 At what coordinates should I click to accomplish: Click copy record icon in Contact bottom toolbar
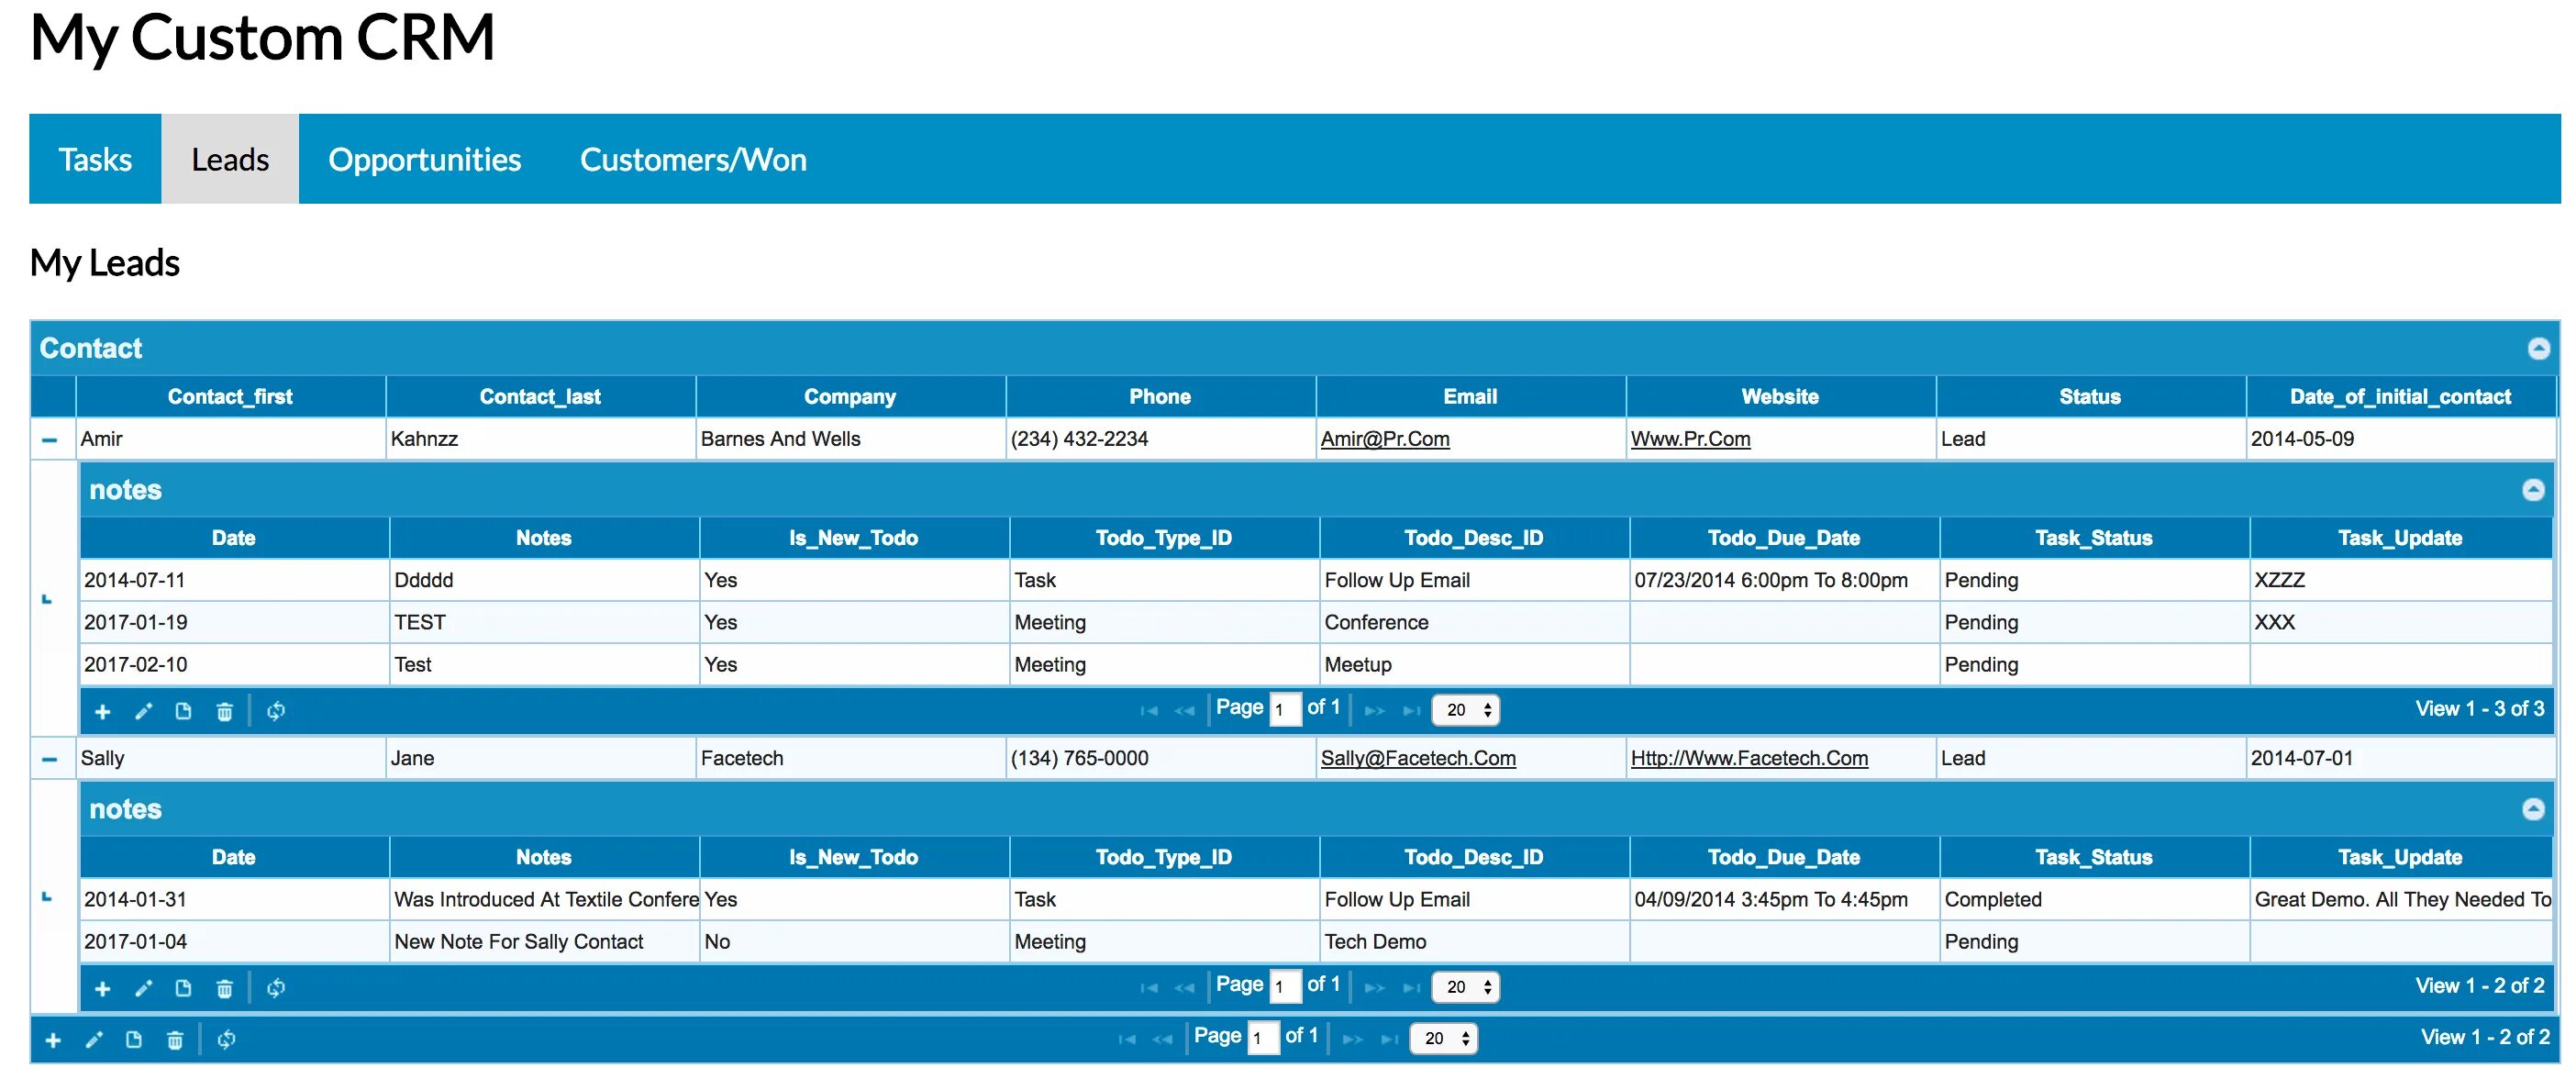134,1040
